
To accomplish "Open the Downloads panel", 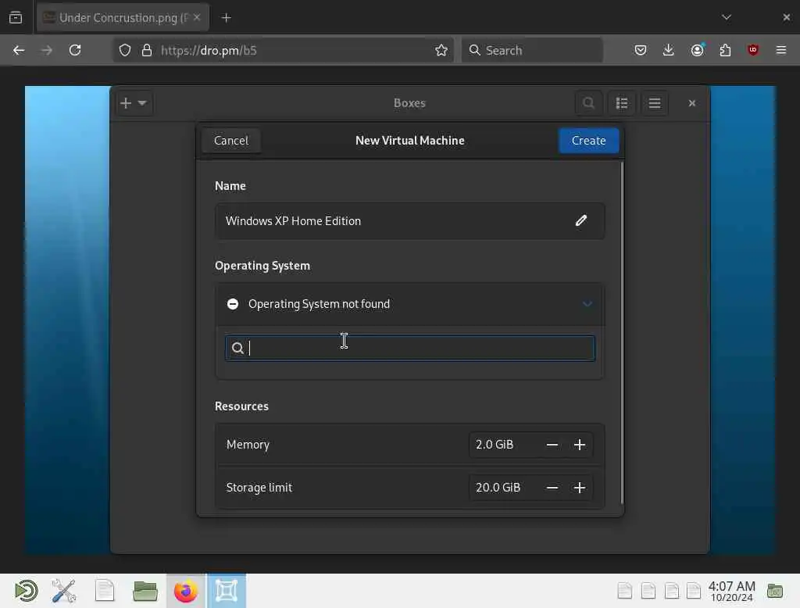I will coord(669,50).
